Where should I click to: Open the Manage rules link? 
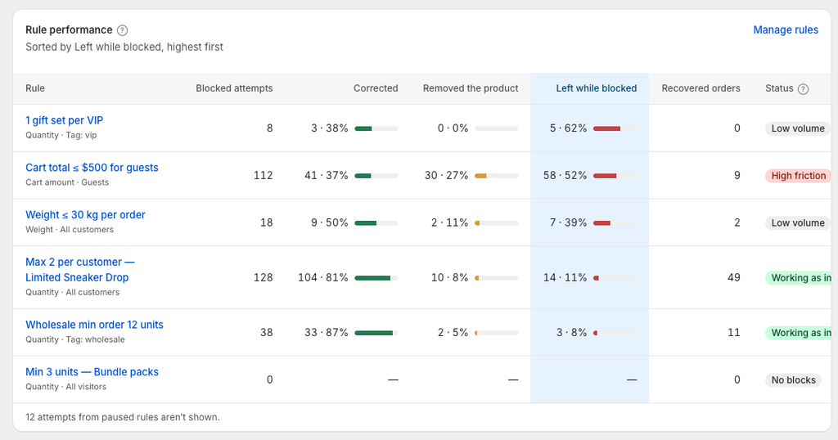click(786, 30)
